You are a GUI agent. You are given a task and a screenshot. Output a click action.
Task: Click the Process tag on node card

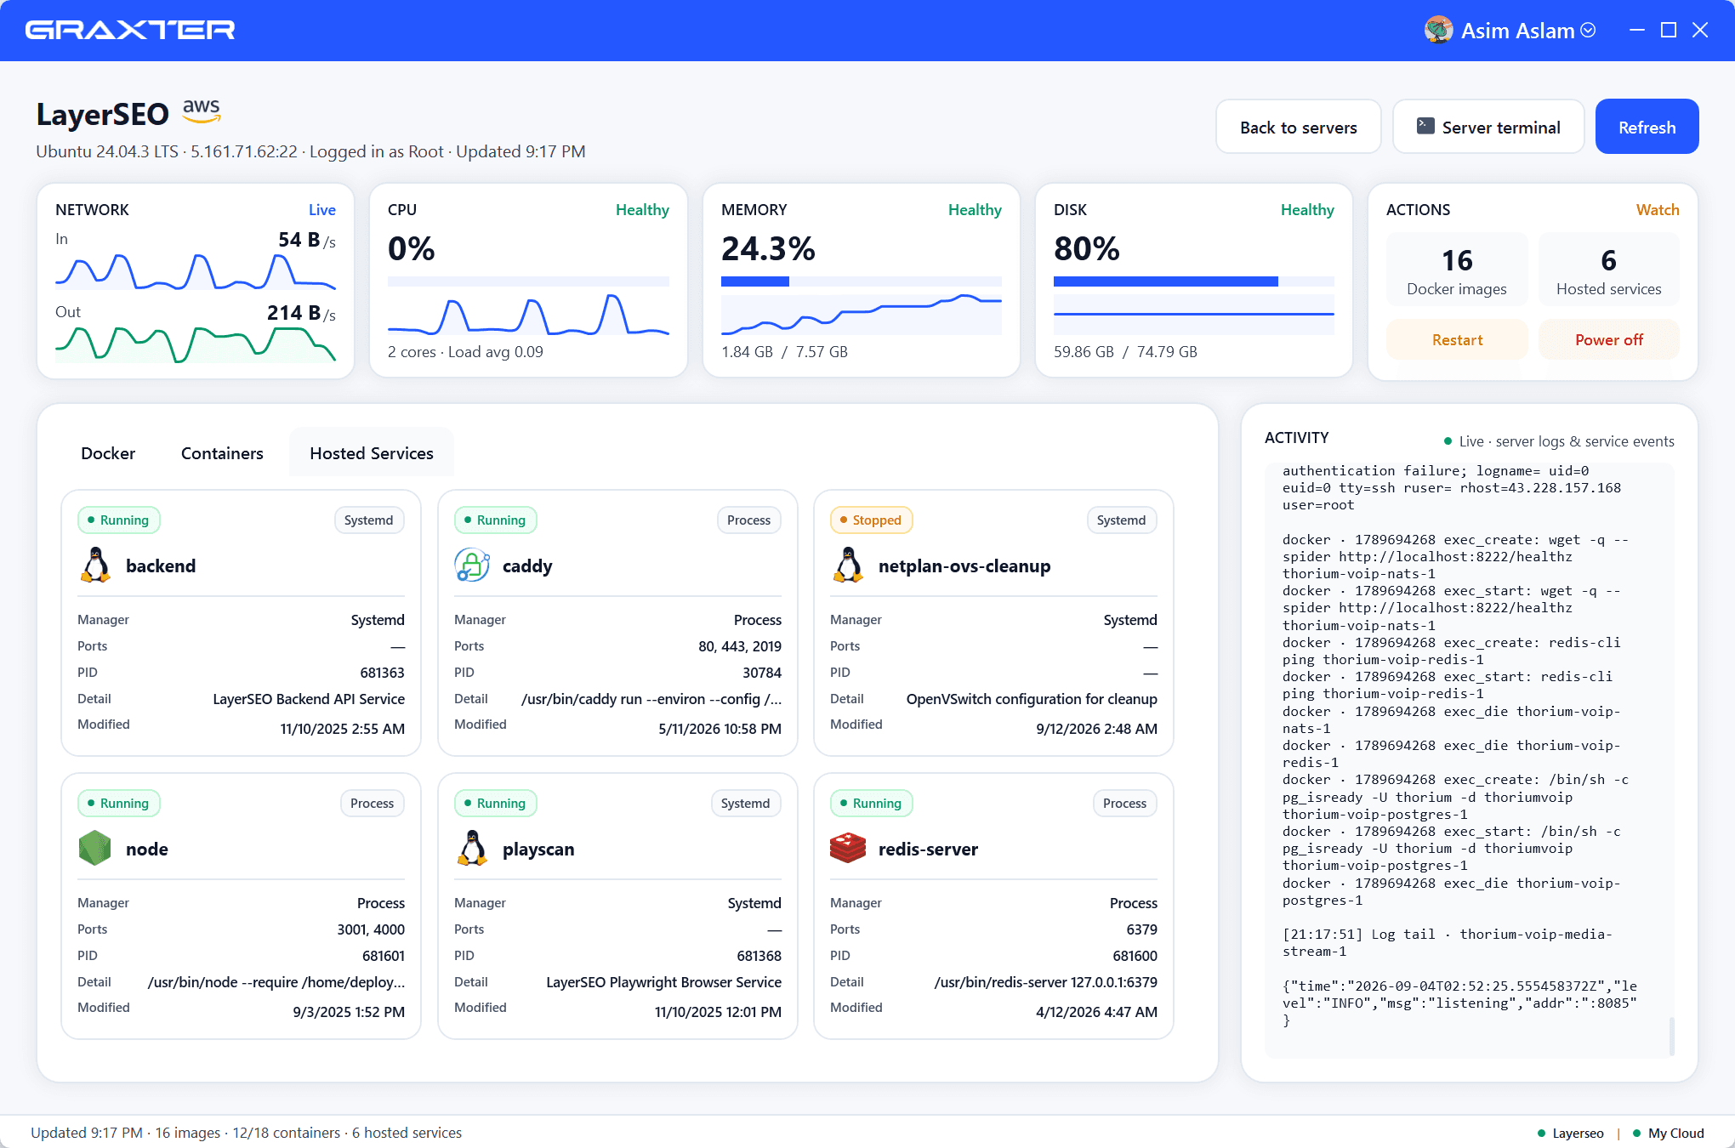pyautogui.click(x=372, y=804)
